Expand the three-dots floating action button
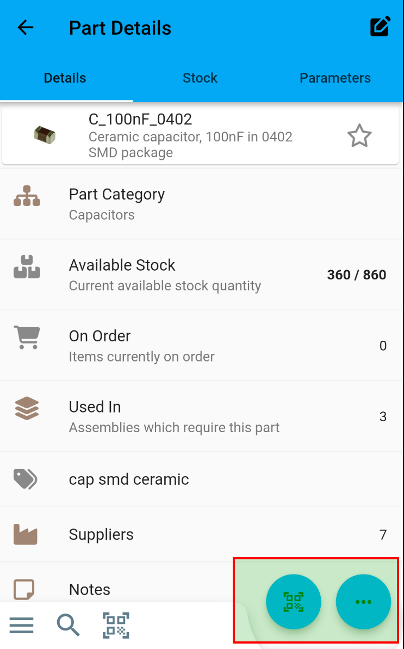 363,602
